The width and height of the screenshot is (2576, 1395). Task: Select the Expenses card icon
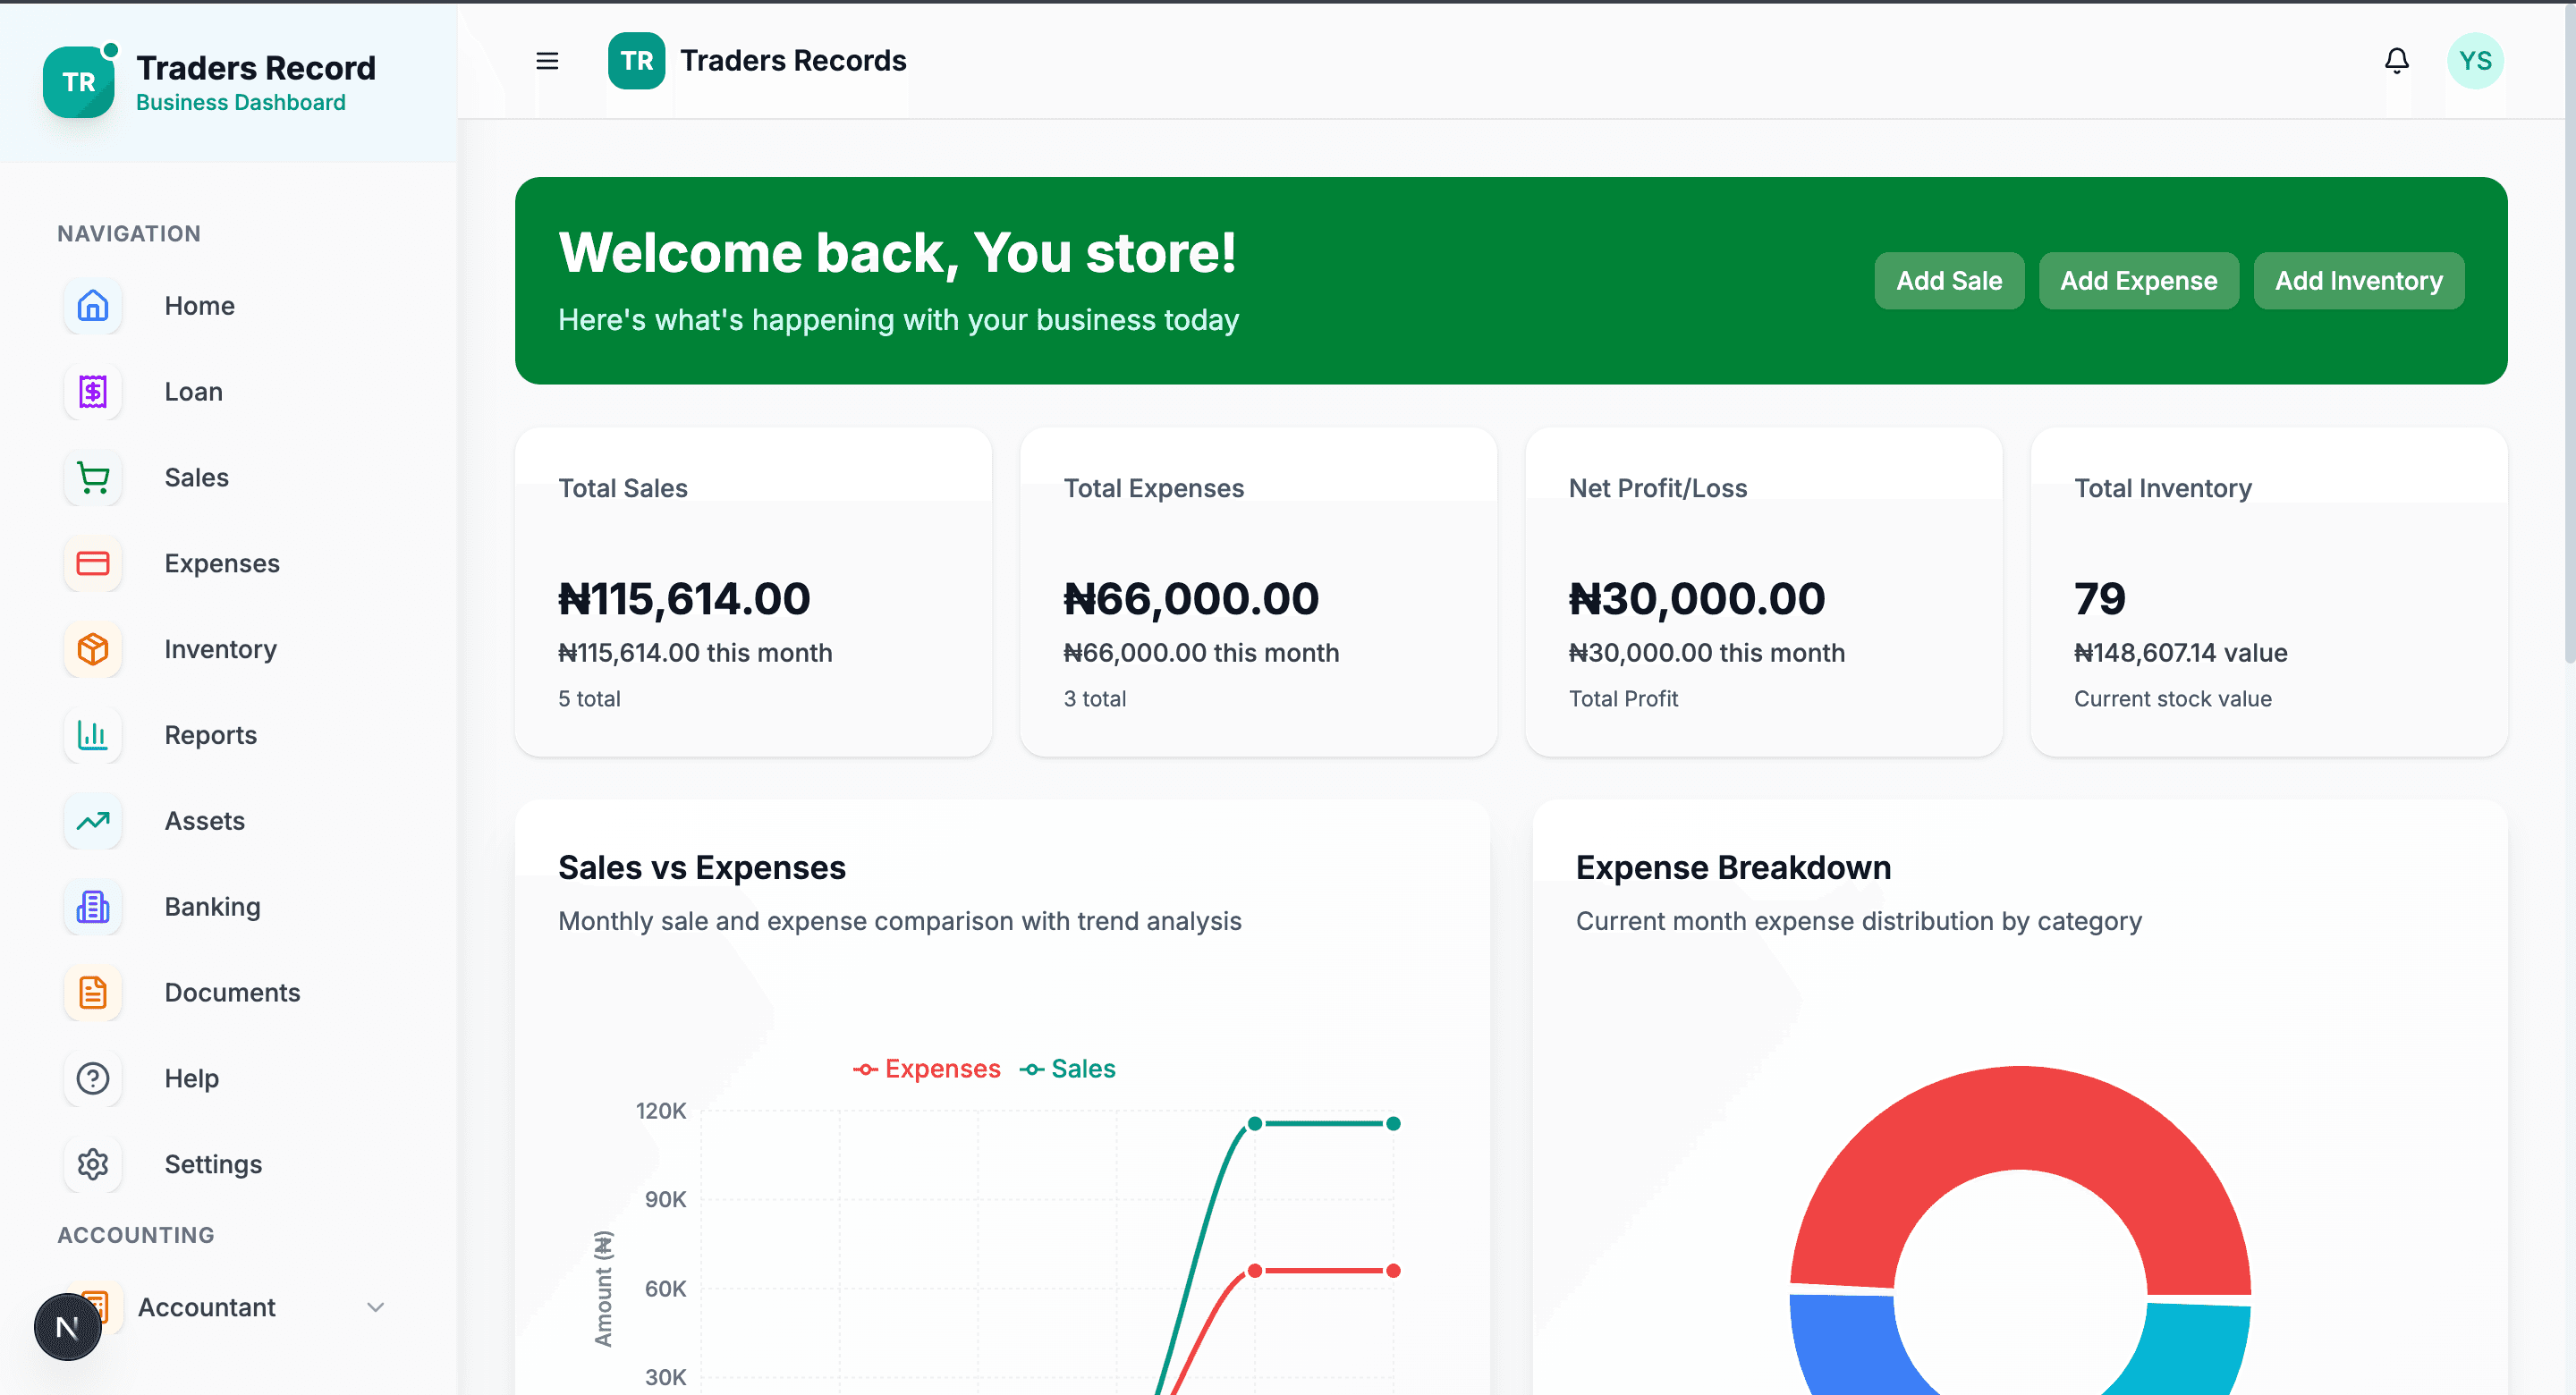pos(92,563)
